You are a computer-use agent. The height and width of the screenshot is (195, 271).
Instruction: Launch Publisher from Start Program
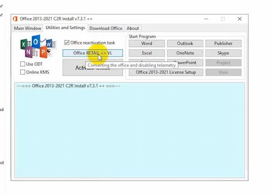tap(224, 43)
